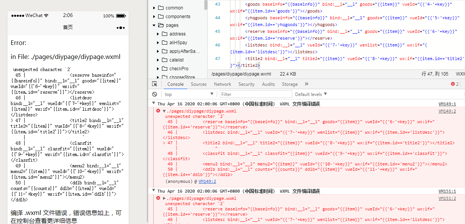Click the WiFi icon in simulator status bar
Viewport: 465px width, 224px height.
click(x=46, y=15)
